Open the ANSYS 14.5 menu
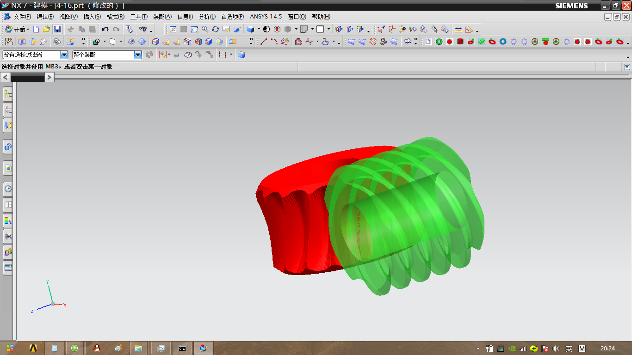 tap(266, 17)
